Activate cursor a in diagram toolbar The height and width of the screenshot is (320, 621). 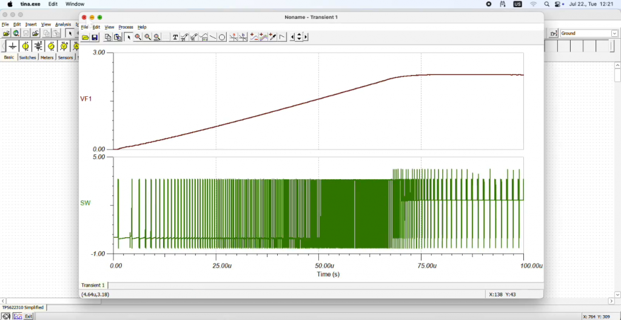point(233,37)
